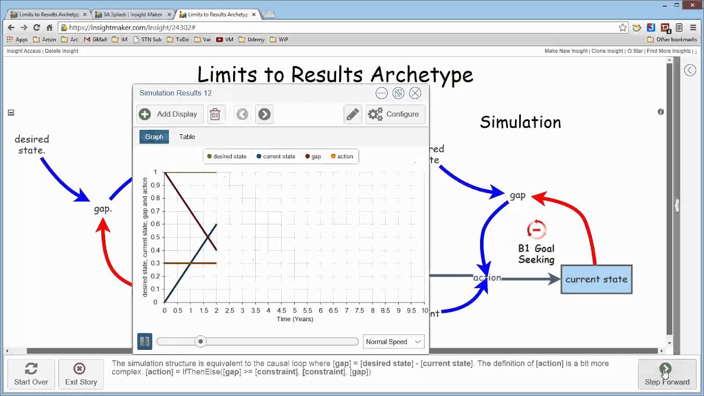Viewport: 704px width, 396px height.
Task: Toggle the action series in legend
Action: pyautogui.click(x=342, y=157)
